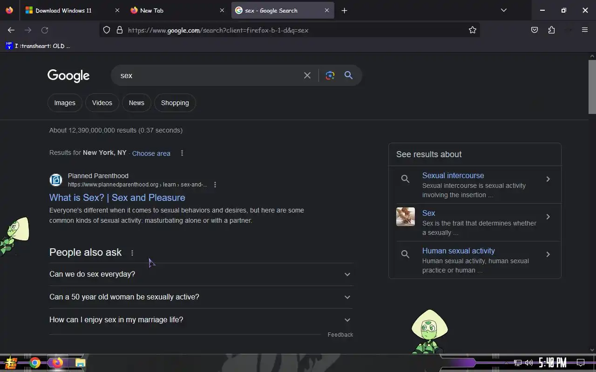
Task: Click Firefox icon in the taskbar
Action: coord(57,363)
